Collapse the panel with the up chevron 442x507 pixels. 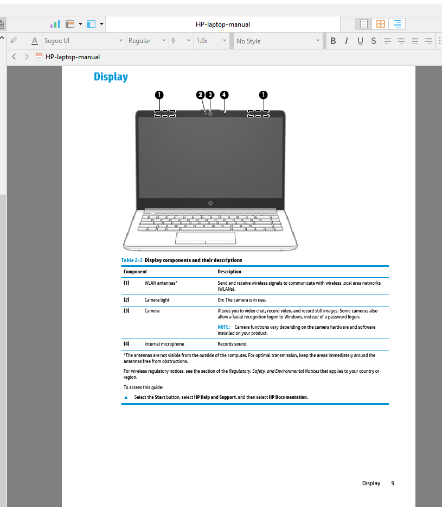pos(2,38)
